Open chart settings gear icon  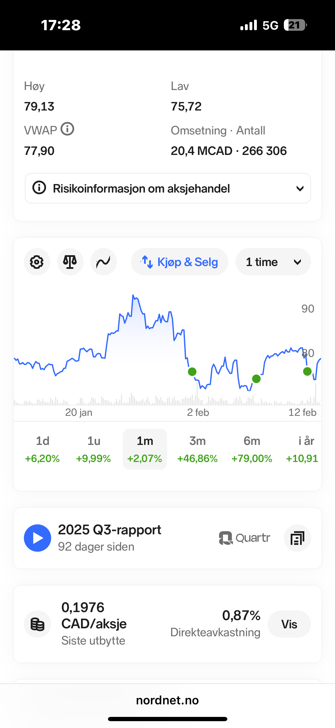tap(37, 262)
